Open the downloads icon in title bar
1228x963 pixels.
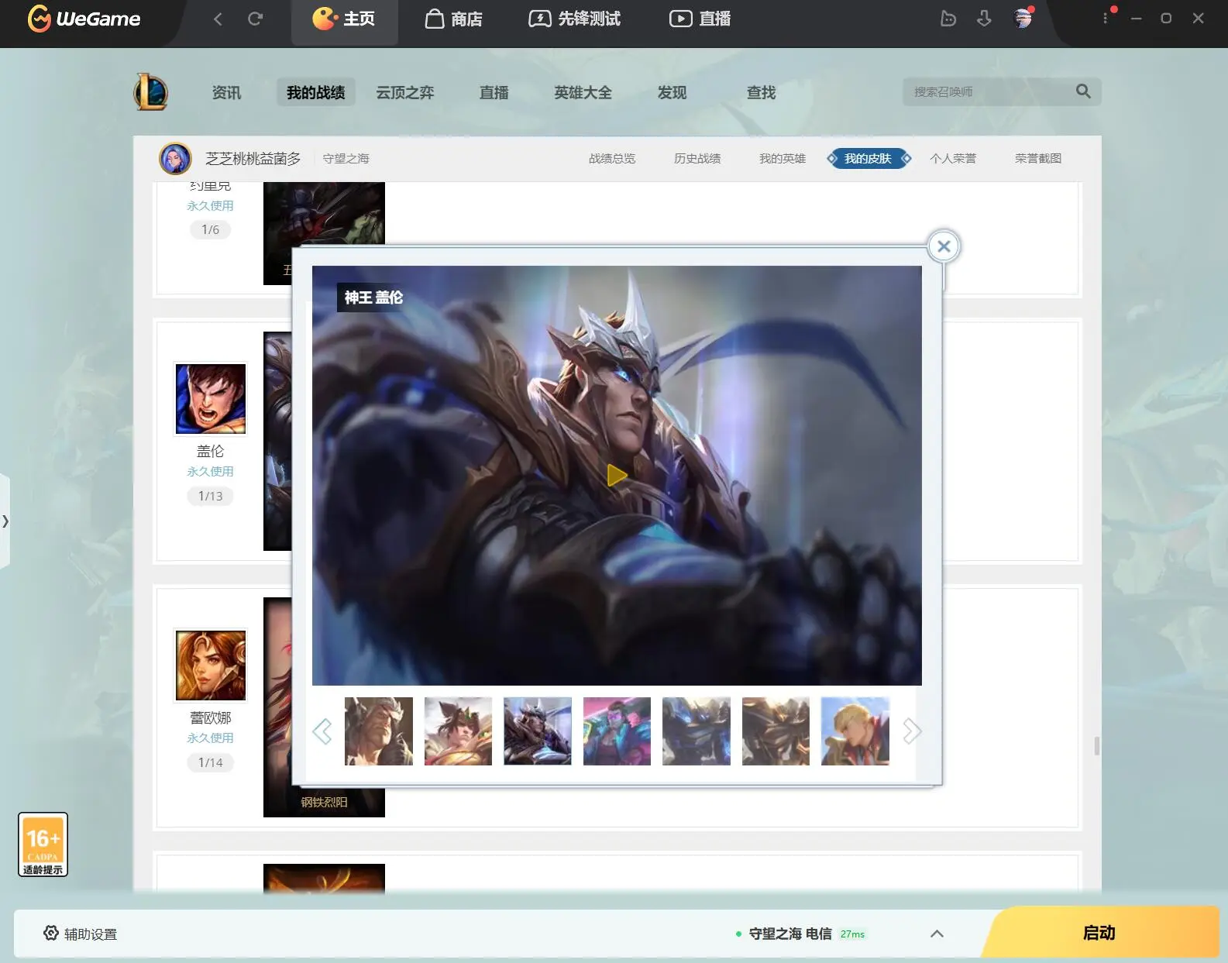[x=984, y=19]
